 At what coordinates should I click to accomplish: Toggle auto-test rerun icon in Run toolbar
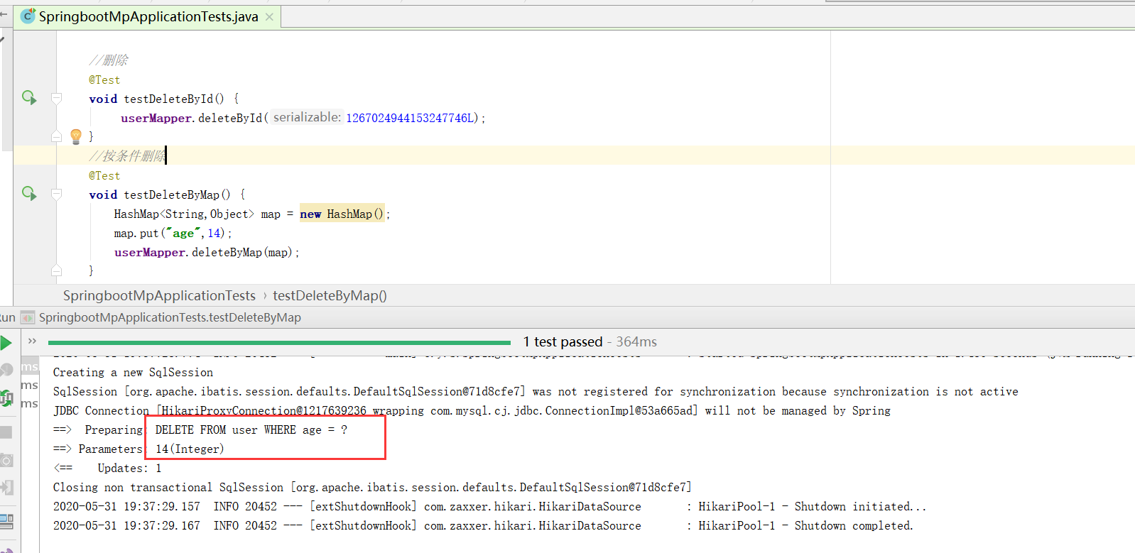click(x=6, y=398)
